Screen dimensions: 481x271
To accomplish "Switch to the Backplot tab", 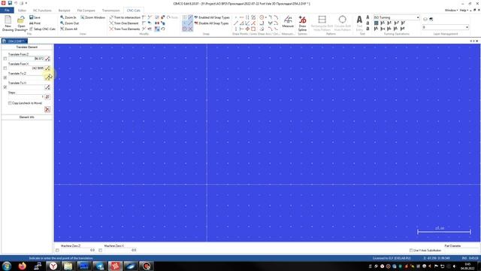I will [x=65, y=11].
